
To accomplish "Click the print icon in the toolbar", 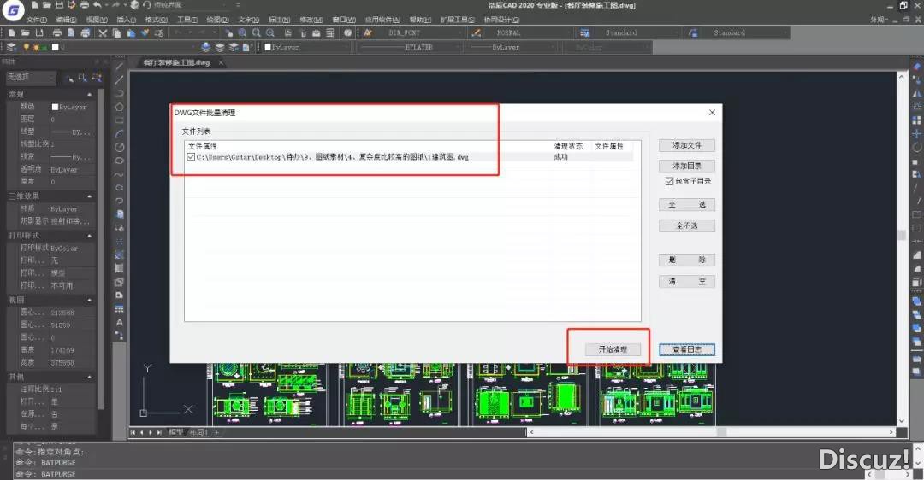I will tap(56, 33).
